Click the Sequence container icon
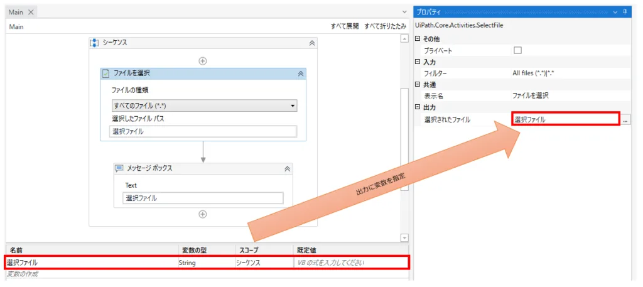 click(94, 43)
